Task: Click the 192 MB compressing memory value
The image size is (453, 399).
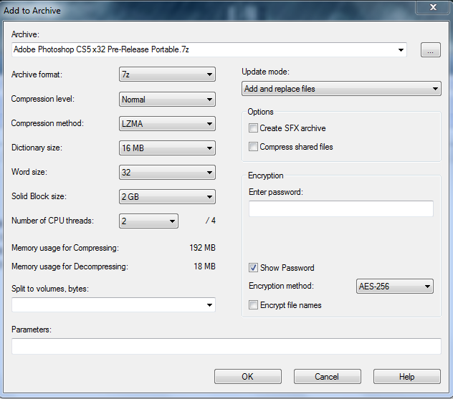Action: point(202,248)
